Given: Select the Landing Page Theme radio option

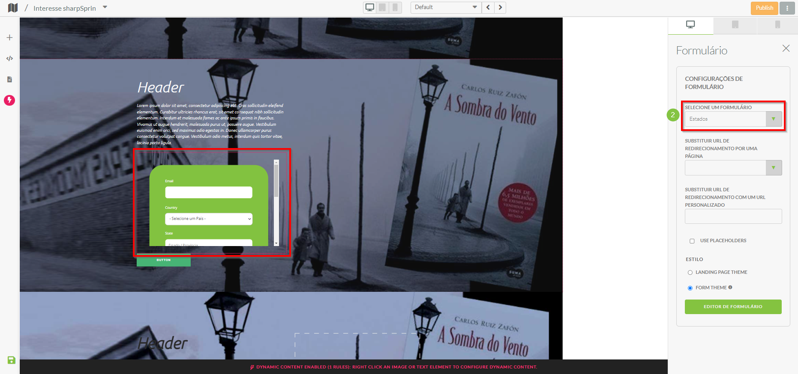Looking at the screenshot, I should click(x=690, y=273).
